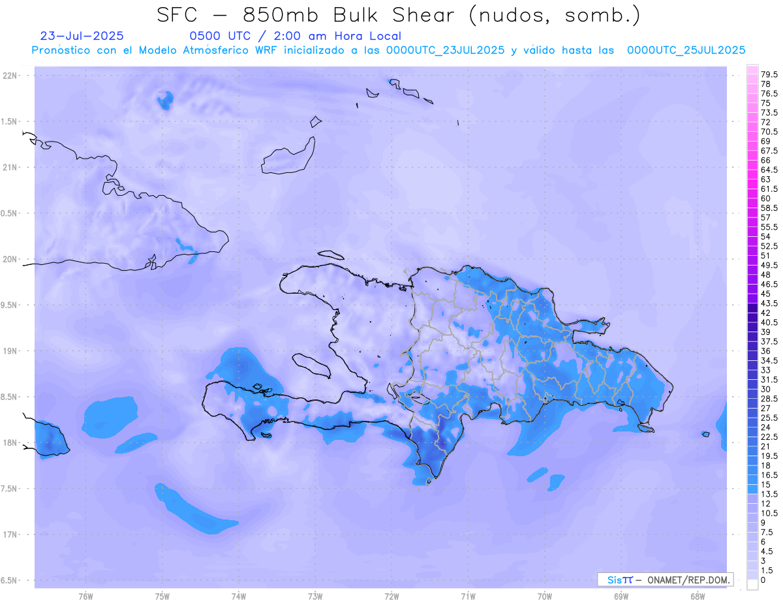783x605 pixels.
Task: Click the "18N" latitude label
Action: (x=11, y=442)
